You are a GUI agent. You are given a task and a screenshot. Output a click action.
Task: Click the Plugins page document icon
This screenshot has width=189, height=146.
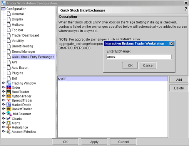click(9, 73)
